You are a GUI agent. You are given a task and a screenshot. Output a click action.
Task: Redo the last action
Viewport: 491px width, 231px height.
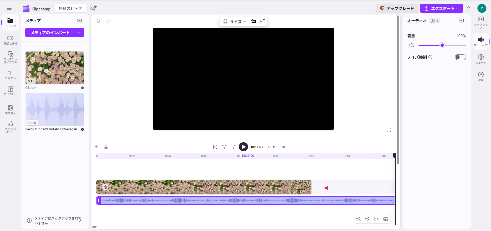(x=108, y=21)
